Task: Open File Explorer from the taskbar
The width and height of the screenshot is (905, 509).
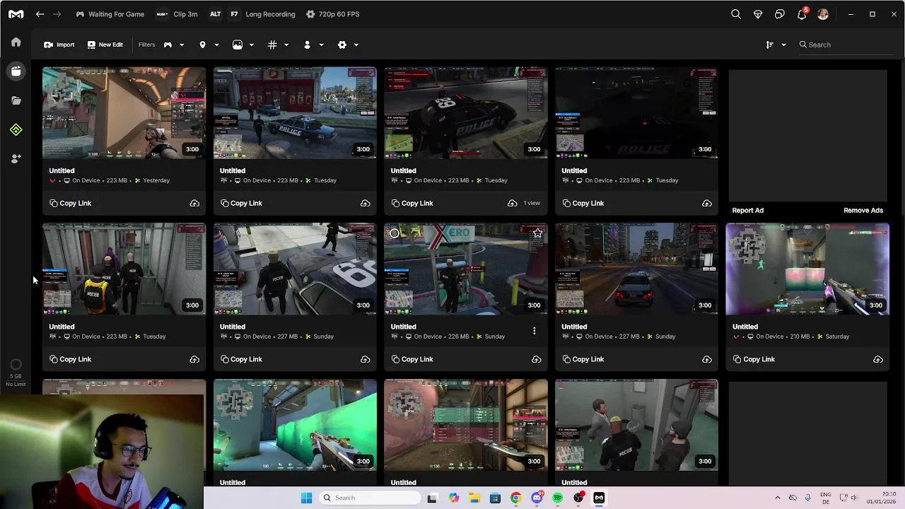Action: coord(474,498)
